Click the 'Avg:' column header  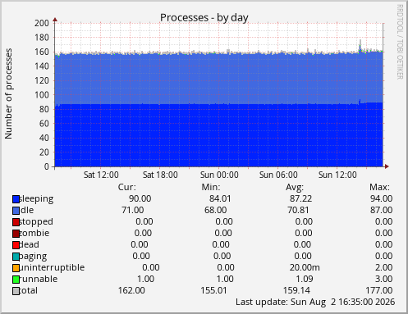pyautogui.click(x=295, y=187)
